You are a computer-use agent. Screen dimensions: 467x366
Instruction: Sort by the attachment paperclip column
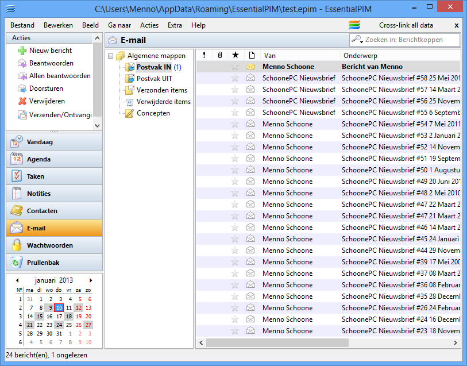(220, 55)
